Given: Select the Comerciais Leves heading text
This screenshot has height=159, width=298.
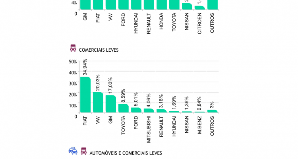Looking at the screenshot, I should [x=99, y=50].
